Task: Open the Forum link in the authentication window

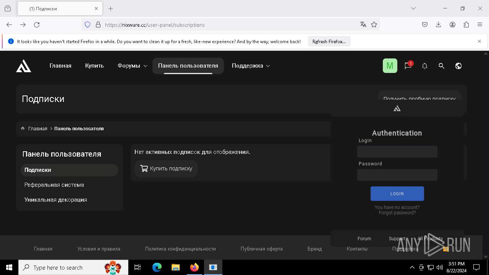Action: [364, 238]
